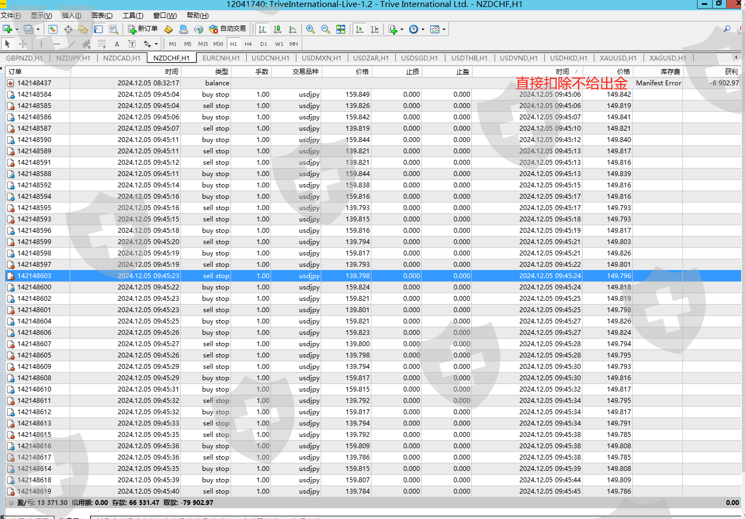This screenshot has height=519, width=745.
Task: Toggle the H4 timeframe button
Action: click(248, 44)
